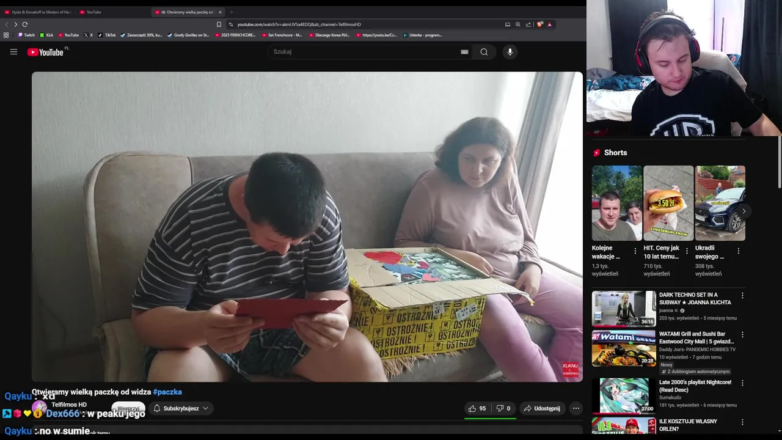Click the Wesprzyj support button
The height and width of the screenshot is (440, 782).
(x=128, y=408)
